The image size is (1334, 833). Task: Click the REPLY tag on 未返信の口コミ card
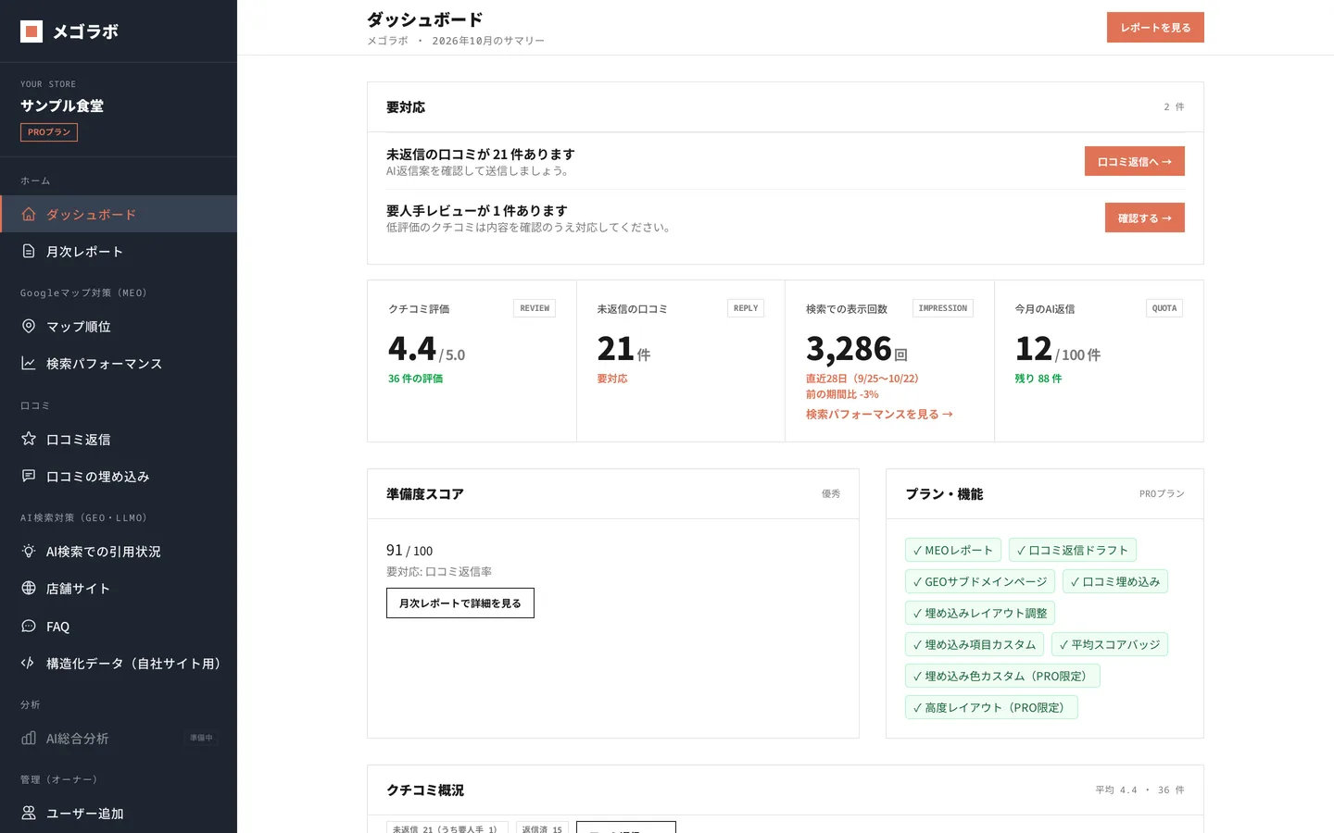746,308
